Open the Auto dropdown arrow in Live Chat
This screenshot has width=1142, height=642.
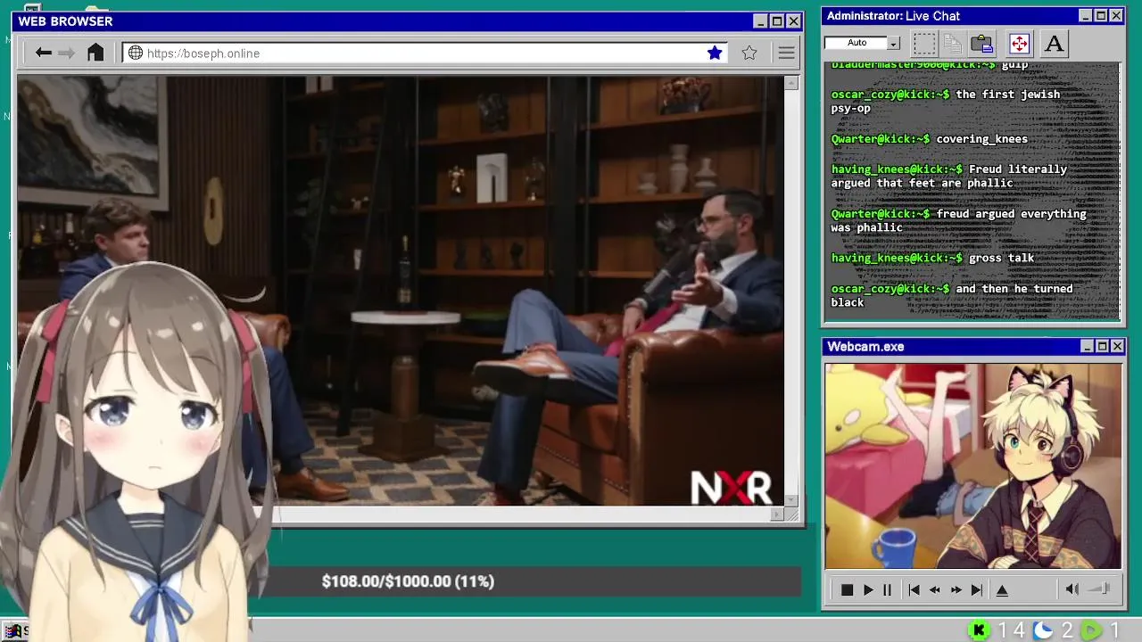(x=893, y=43)
